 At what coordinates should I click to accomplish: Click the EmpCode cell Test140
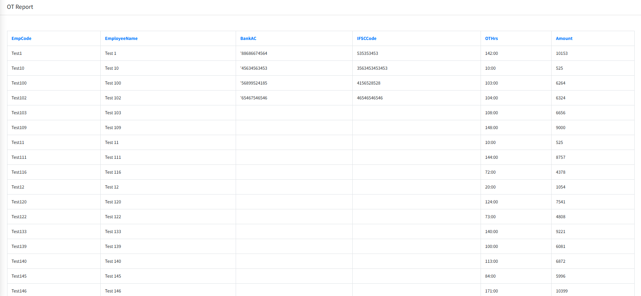[19, 261]
